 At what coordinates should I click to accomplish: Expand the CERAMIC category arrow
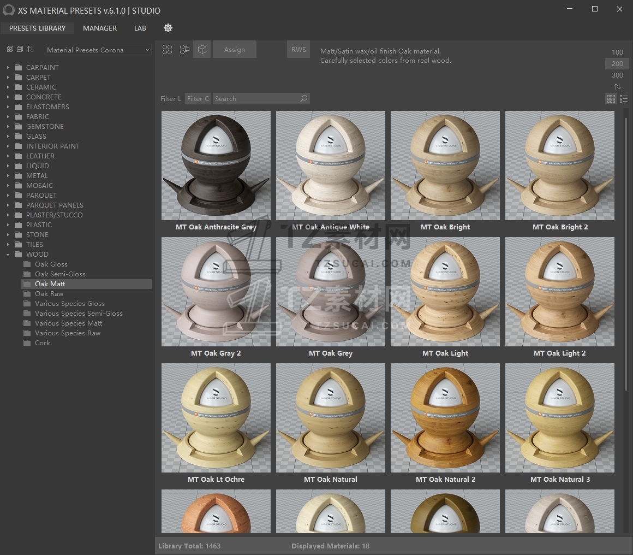(8, 87)
